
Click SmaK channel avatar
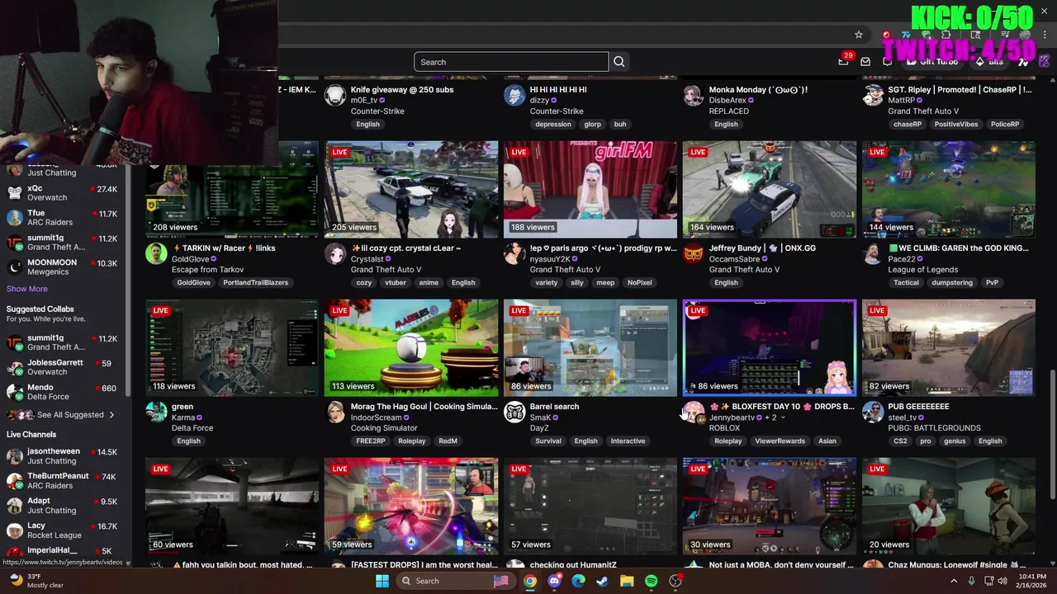click(x=514, y=412)
